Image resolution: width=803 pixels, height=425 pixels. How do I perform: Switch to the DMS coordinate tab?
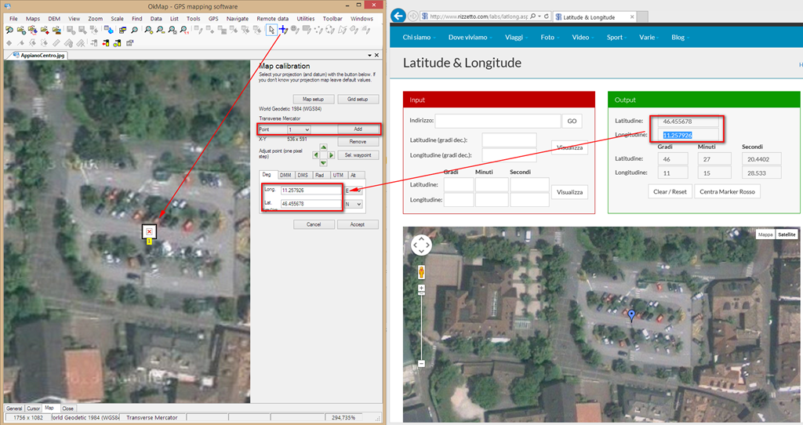point(303,175)
